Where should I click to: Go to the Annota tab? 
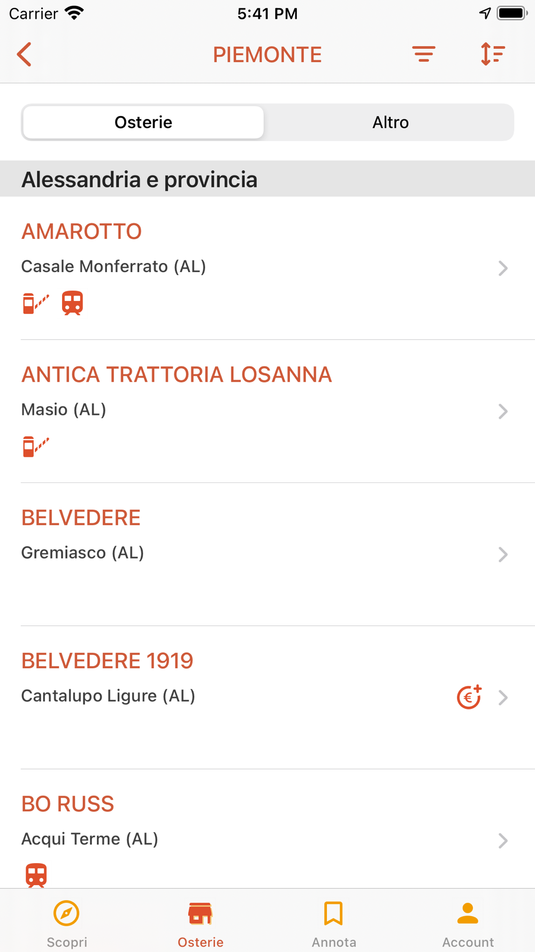(x=334, y=922)
